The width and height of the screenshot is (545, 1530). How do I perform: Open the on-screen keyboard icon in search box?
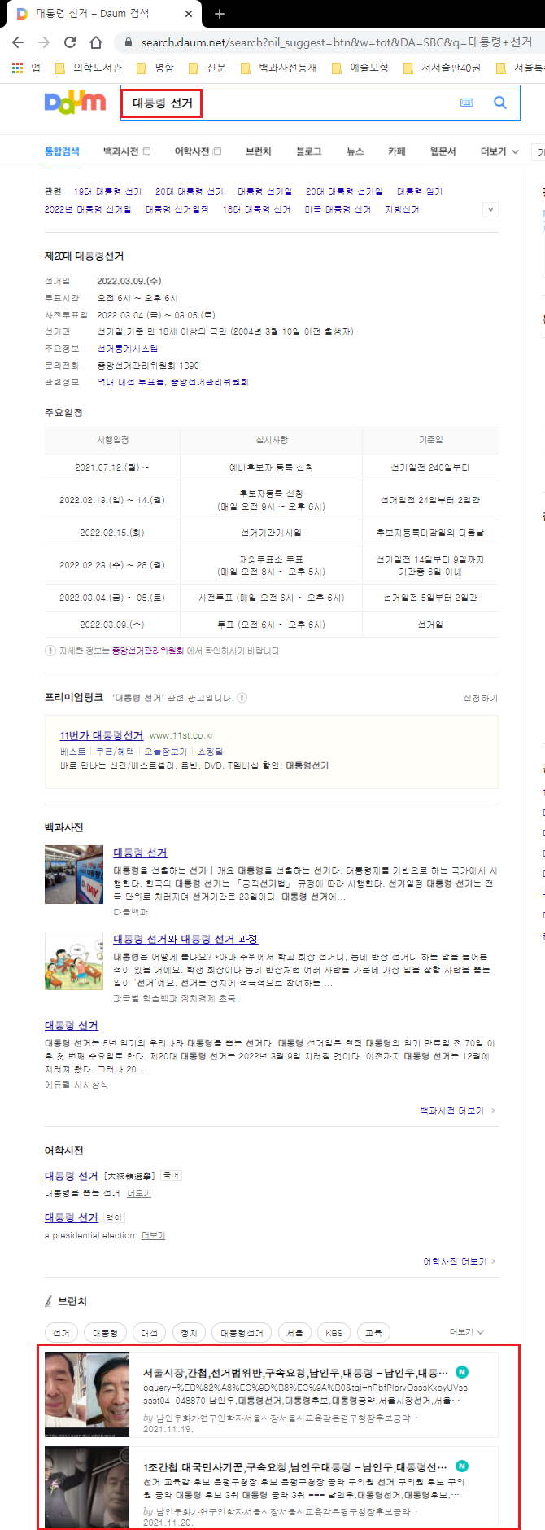(x=467, y=103)
